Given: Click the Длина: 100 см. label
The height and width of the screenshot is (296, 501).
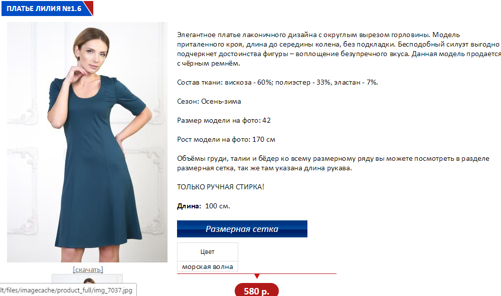Looking at the screenshot, I should point(204,206).
